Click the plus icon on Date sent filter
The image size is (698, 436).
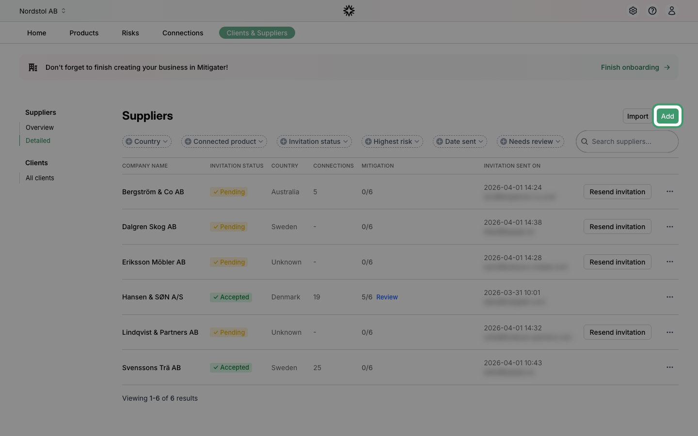coord(440,141)
